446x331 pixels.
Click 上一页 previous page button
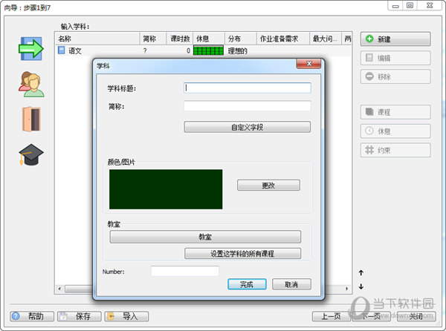[x=332, y=316]
